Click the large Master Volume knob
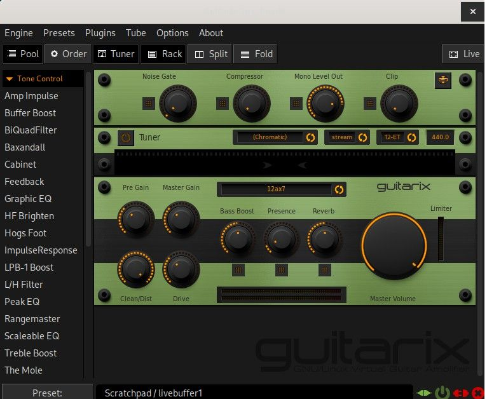 [x=394, y=246]
